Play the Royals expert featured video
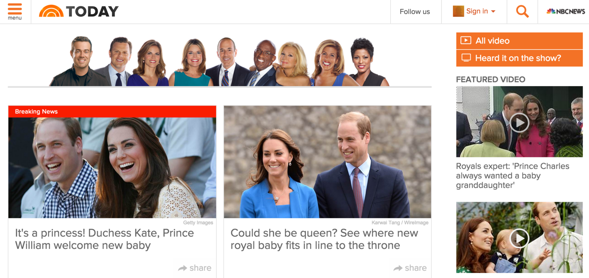This screenshot has height=278, width=589. [x=519, y=122]
